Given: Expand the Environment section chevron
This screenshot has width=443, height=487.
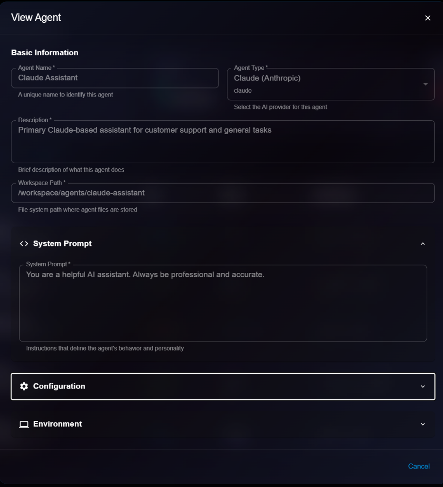Looking at the screenshot, I should [423, 424].
